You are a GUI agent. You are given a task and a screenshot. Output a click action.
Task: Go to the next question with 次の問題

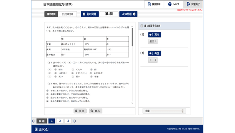[128, 14]
